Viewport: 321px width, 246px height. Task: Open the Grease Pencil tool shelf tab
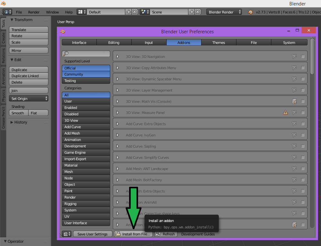coord(3,118)
